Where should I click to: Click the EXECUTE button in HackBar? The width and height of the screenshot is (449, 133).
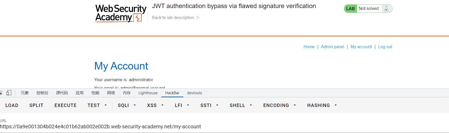(66, 105)
